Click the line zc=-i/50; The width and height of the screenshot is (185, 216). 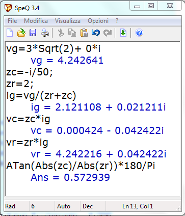point(30,72)
